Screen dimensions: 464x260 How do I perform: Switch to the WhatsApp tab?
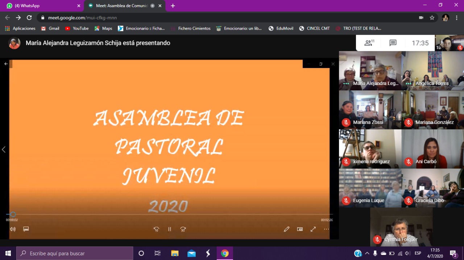tap(42, 6)
